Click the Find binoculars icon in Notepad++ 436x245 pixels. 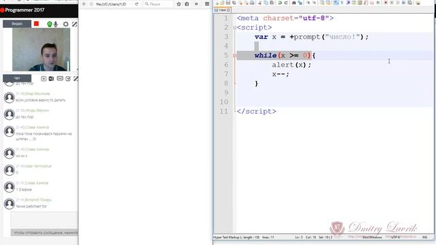[x=294, y=3]
